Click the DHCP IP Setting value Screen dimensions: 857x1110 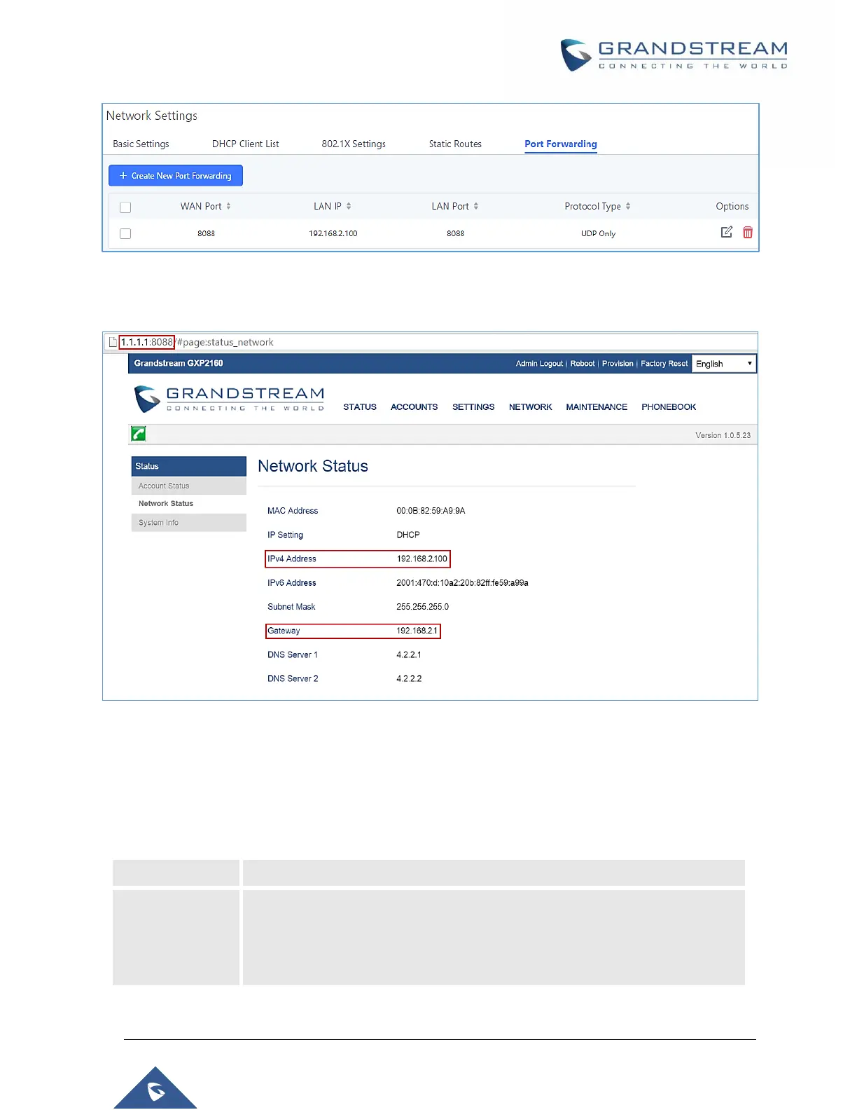[408, 535]
